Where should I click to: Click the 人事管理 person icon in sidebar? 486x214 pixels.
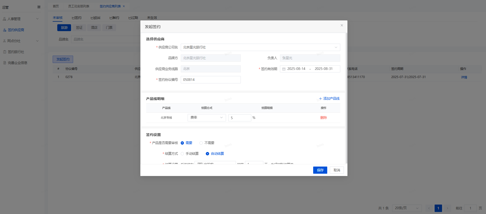pos(4,19)
